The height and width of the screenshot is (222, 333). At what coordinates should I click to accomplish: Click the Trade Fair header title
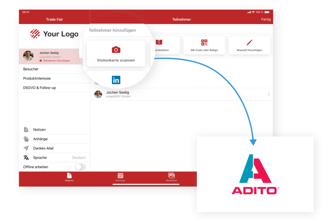coord(54,20)
